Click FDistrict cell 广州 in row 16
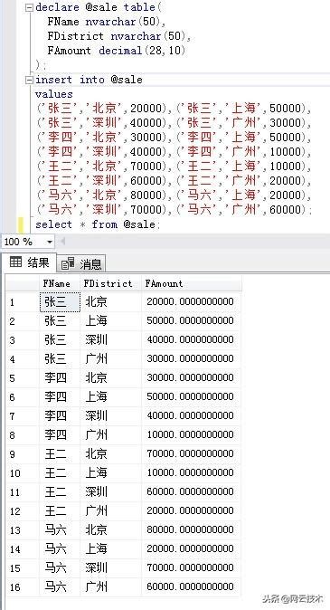 tap(111, 586)
